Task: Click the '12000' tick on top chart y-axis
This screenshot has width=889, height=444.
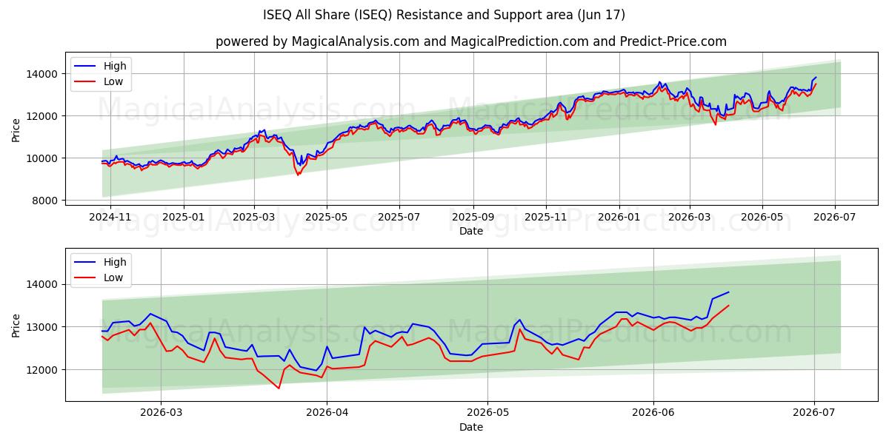Action: [44, 116]
